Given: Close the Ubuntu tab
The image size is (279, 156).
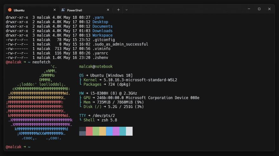Looking at the screenshot, I should point(55,10).
